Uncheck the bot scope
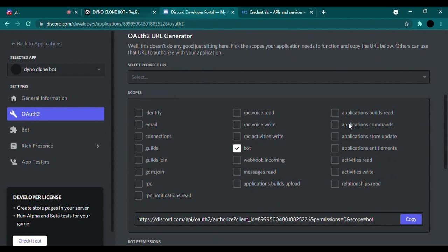 point(237,148)
